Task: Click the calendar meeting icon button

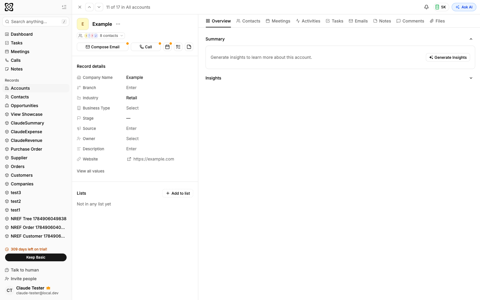Action: pos(167,47)
